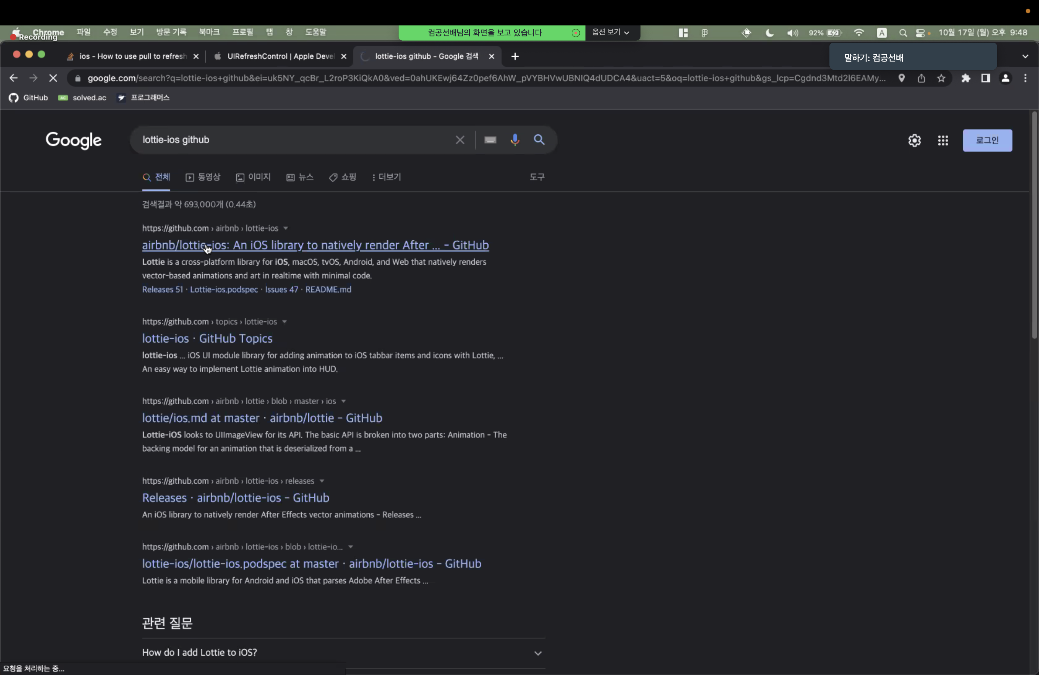Open the location permission icon in address bar
Viewport: 1039px width, 675px height.
pyautogui.click(x=902, y=78)
